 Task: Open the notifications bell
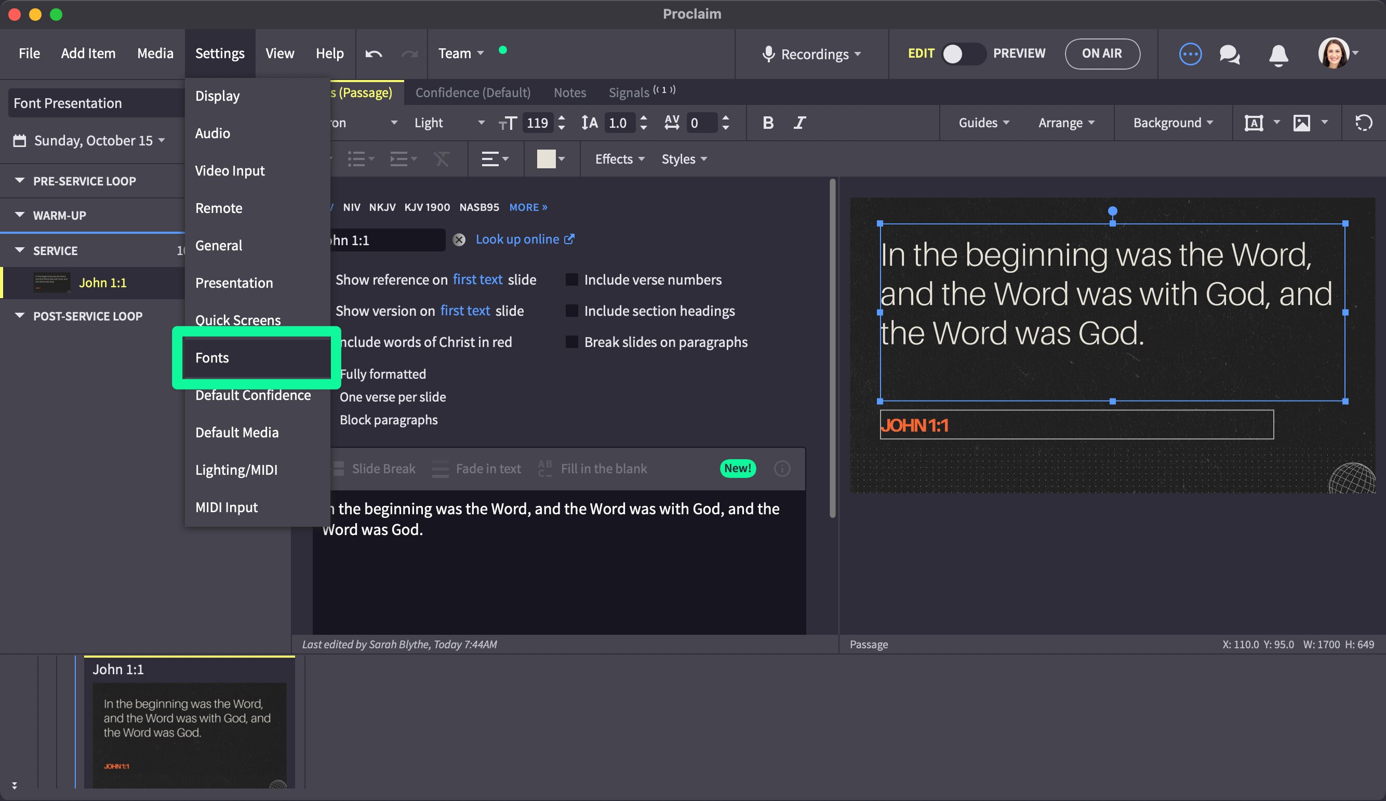1278,55
